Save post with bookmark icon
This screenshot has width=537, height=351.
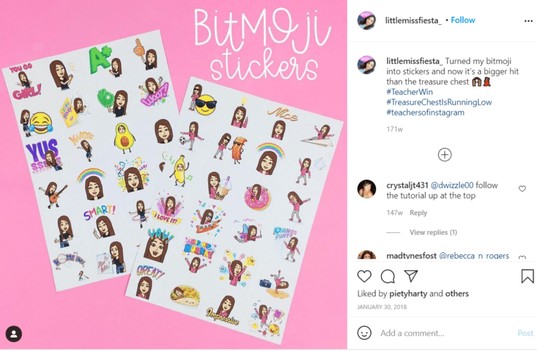pos(527,277)
